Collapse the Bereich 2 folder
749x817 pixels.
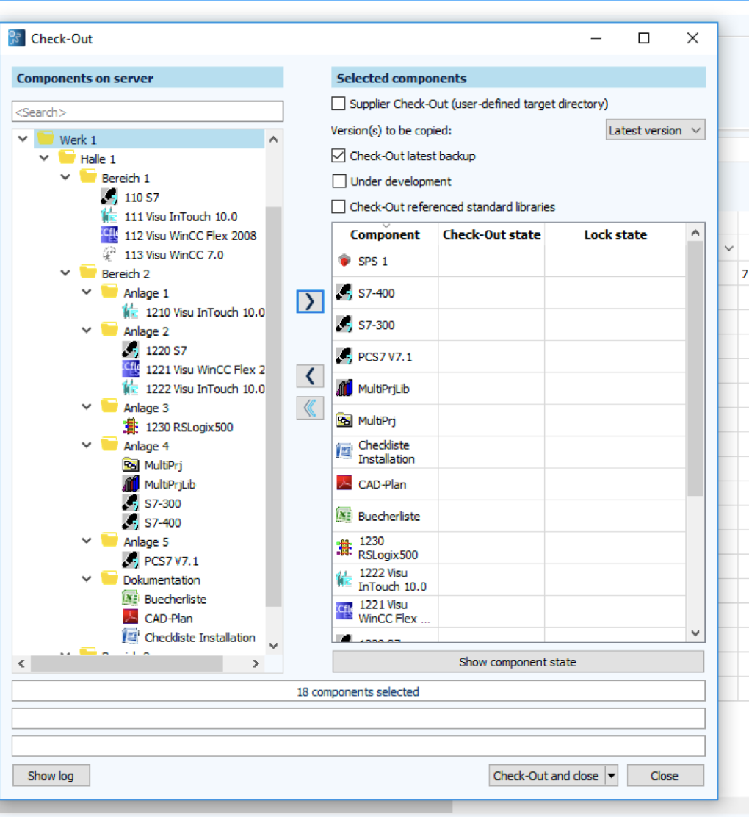pos(65,273)
